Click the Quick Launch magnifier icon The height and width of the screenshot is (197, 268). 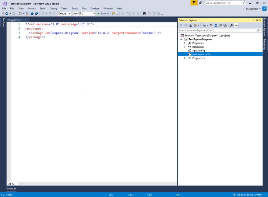click(x=244, y=3)
